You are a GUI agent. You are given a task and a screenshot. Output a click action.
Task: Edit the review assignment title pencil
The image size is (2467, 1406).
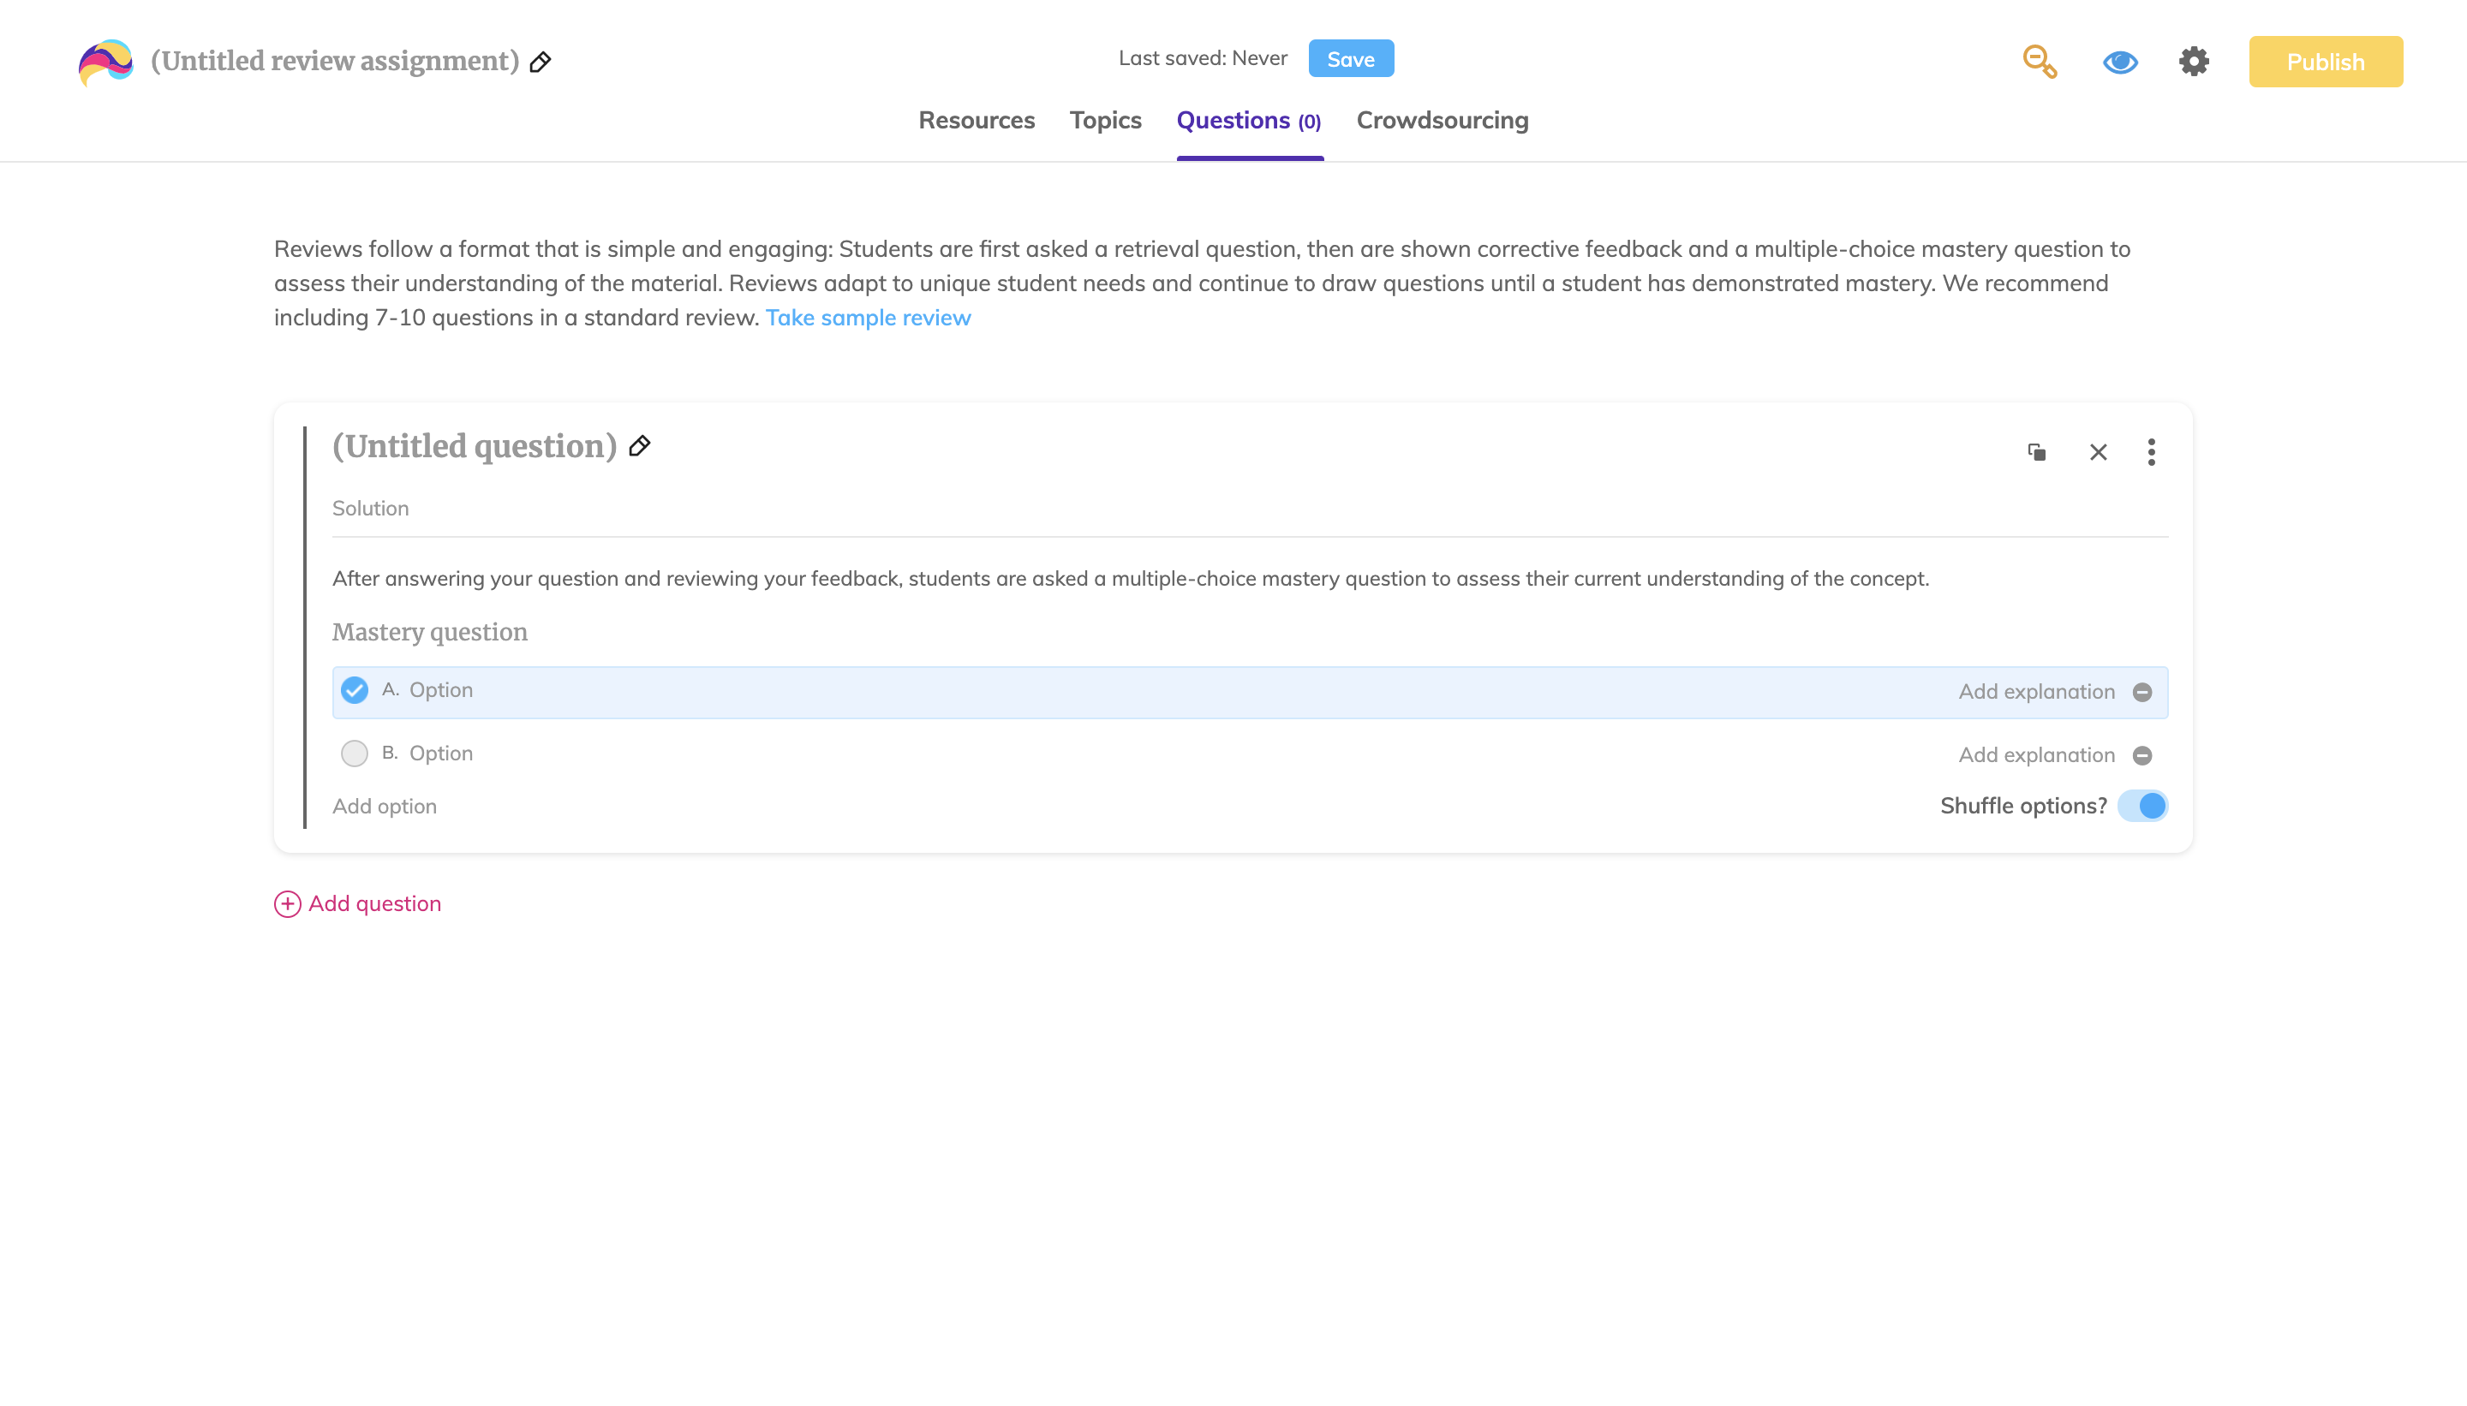point(541,62)
